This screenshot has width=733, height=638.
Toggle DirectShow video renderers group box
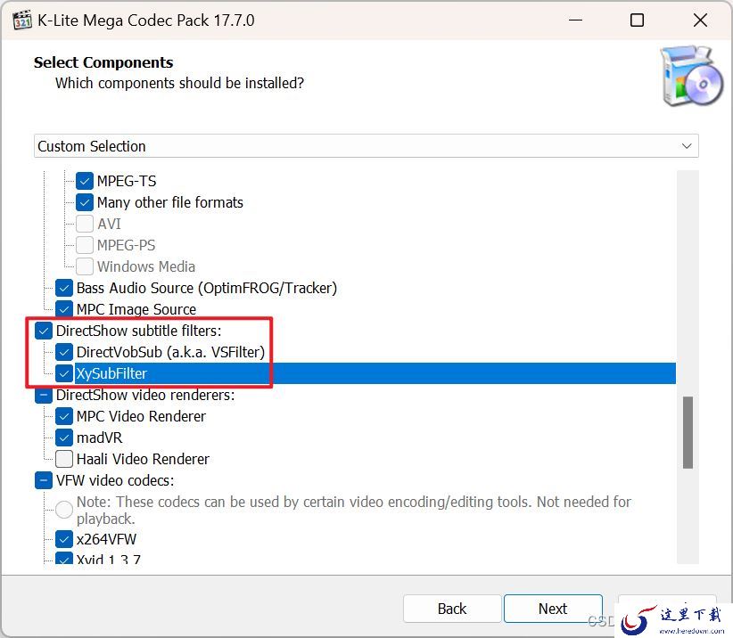click(44, 395)
